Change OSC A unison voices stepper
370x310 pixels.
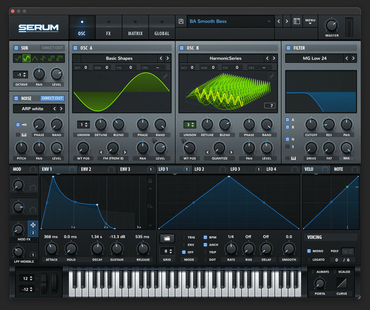click(x=84, y=124)
